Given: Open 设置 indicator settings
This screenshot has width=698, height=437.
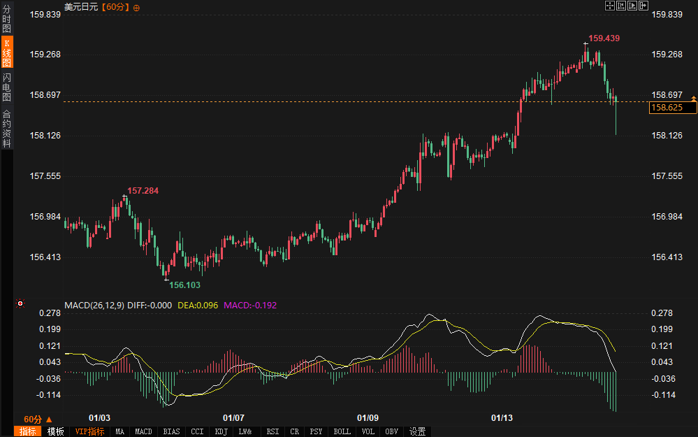Looking at the screenshot, I should (418, 431).
